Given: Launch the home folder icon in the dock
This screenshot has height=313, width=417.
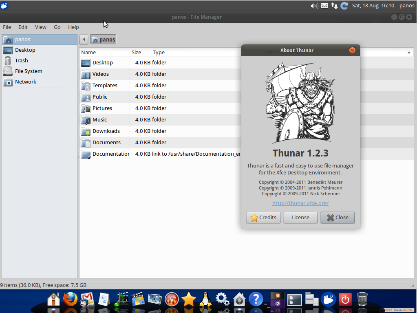Looking at the screenshot, I should [x=53, y=299].
